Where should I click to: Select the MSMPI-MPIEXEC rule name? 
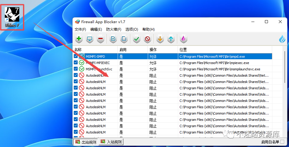(x=98, y=63)
